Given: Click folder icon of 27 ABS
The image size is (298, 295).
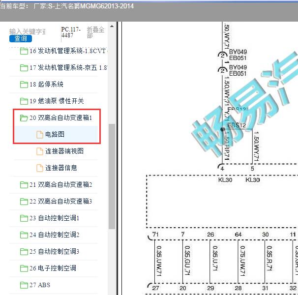Looking at the screenshot, I should (24, 285).
